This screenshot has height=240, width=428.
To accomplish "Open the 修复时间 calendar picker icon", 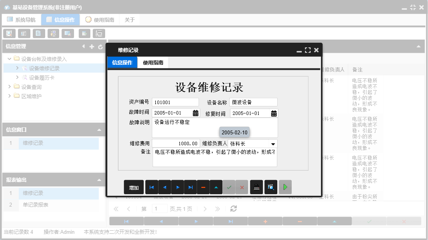I will click(273, 113).
